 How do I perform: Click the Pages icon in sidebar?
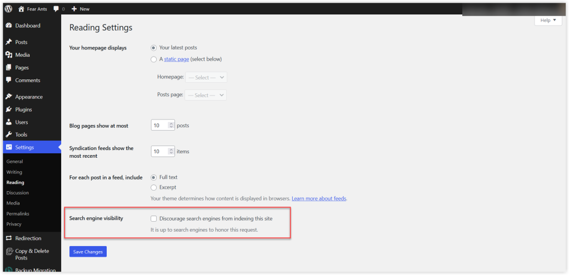point(9,67)
